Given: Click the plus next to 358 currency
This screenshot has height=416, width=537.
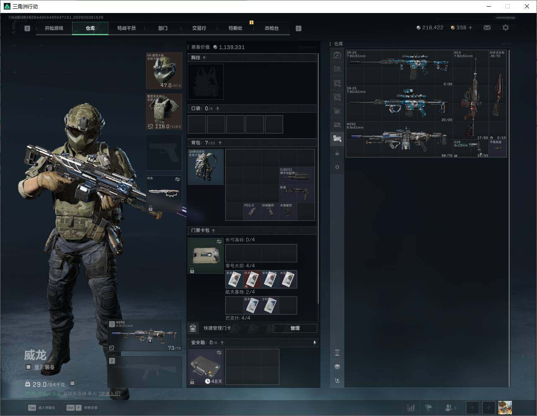Looking at the screenshot, I should coord(470,28).
